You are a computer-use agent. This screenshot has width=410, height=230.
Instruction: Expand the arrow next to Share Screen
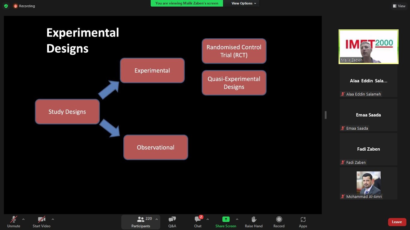point(237,219)
